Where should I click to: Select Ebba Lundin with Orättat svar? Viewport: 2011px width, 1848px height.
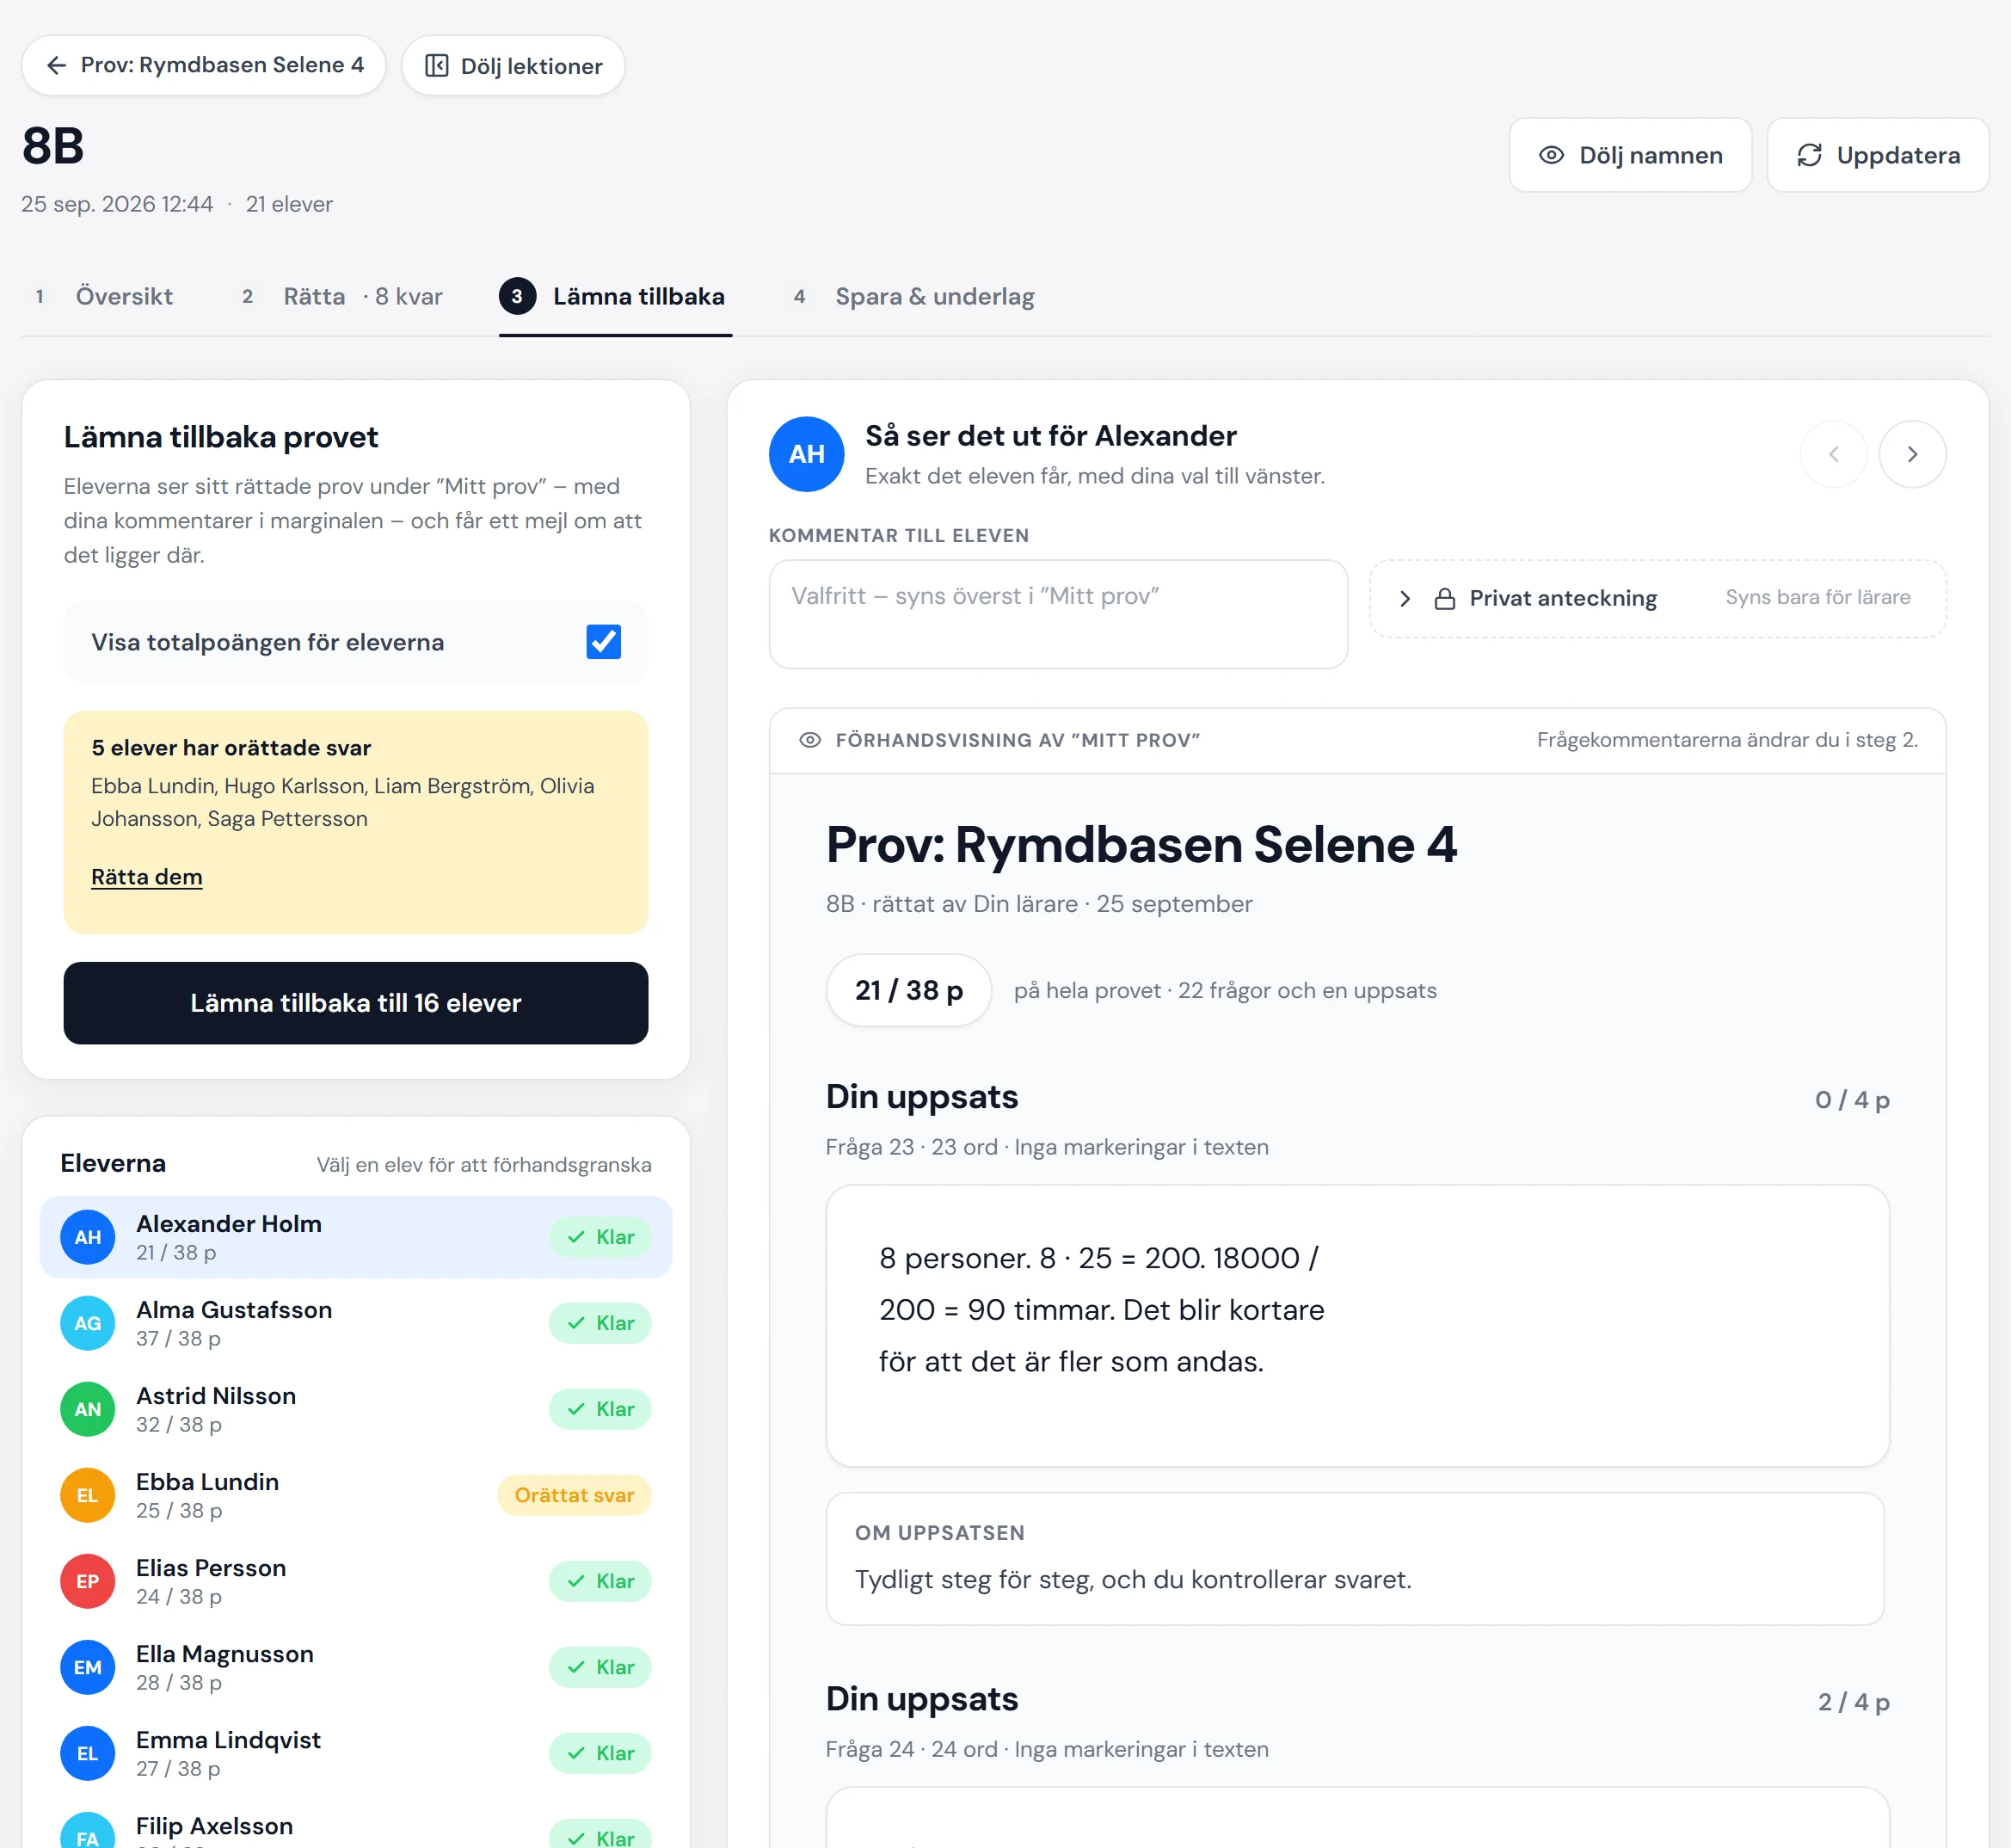pos(356,1495)
